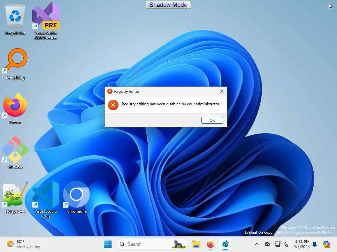Click the muted volume tray icon
The image size is (337, 252).
286,244
